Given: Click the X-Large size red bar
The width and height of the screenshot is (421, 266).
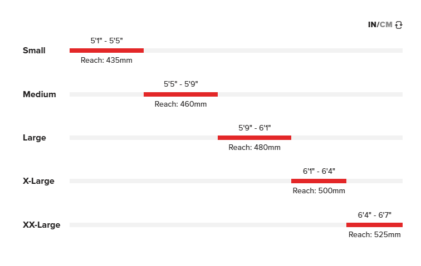Looking at the screenshot, I should click(x=319, y=181).
